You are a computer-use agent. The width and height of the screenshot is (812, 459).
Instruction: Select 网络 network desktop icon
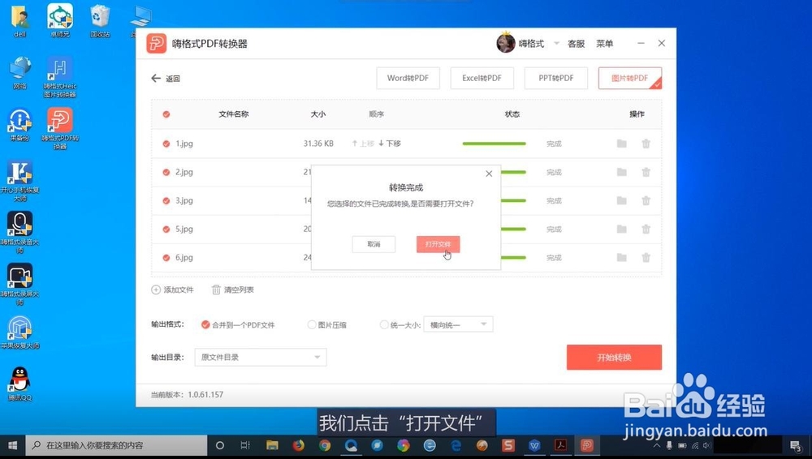click(x=19, y=73)
